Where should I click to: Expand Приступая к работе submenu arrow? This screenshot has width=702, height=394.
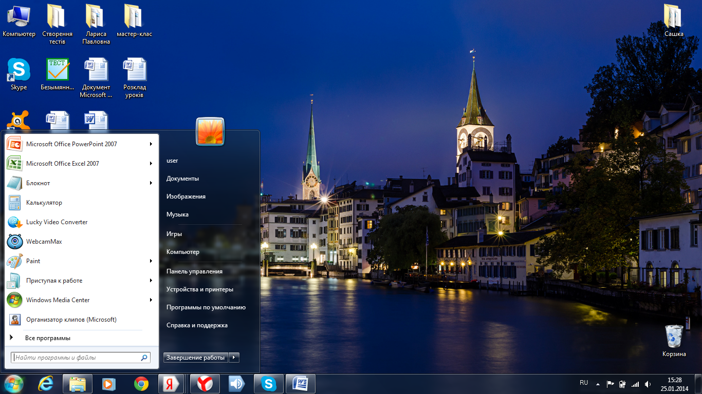pyautogui.click(x=151, y=281)
